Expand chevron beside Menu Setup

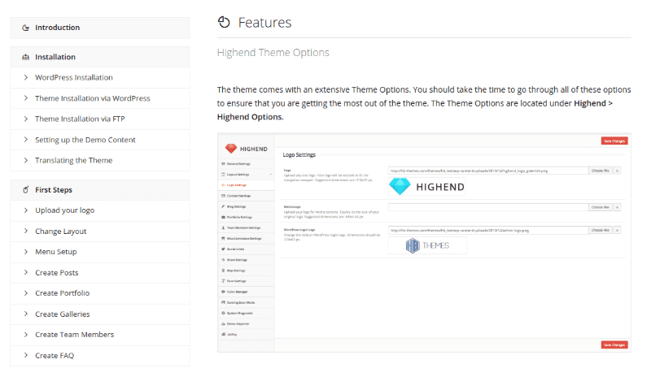[26, 252]
